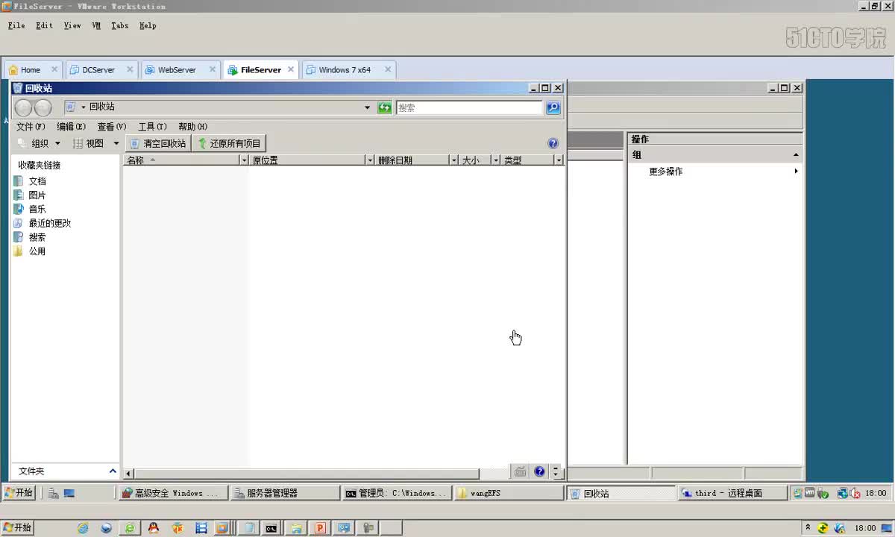The image size is (895, 537).
Task: Click the VMware toolbar Home tab icon
Action: point(13,70)
